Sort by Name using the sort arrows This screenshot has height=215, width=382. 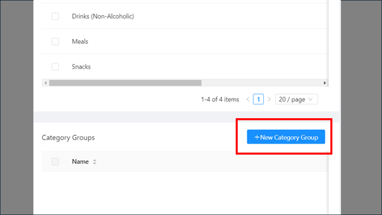[95, 161]
